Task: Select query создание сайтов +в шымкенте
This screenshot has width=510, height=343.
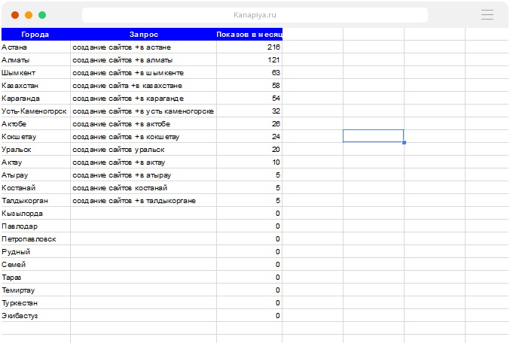Action: click(143, 73)
